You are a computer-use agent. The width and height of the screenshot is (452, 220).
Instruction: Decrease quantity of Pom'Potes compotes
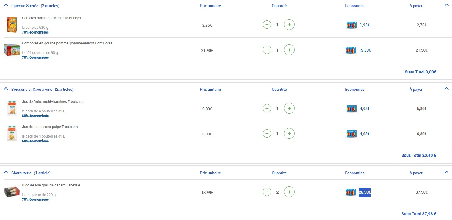pyautogui.click(x=267, y=50)
